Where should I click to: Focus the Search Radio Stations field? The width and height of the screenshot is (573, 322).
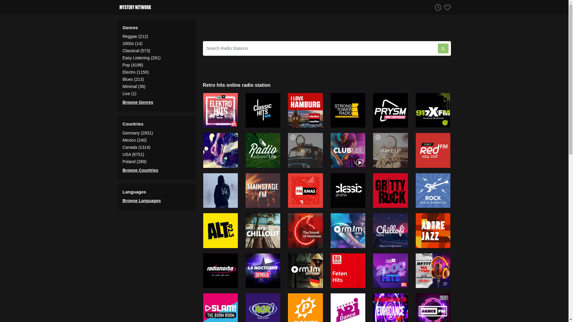click(320, 48)
